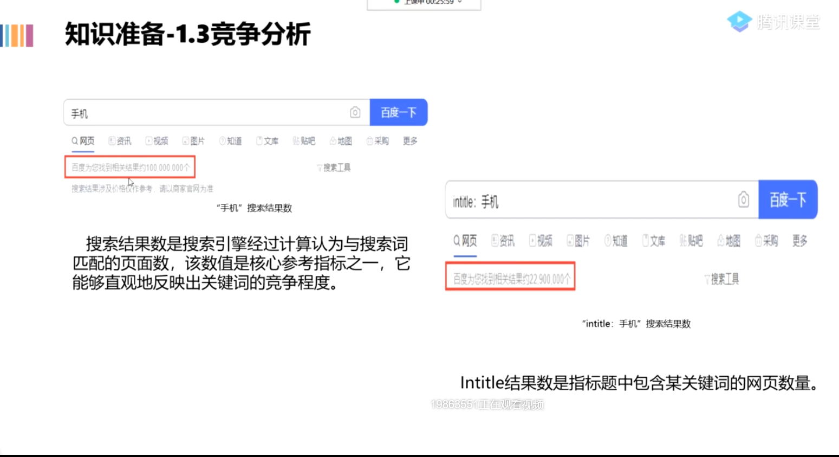Screen dimensions: 839x457
Task: Open the 文库 tab under the 手机 search
Action: [268, 141]
